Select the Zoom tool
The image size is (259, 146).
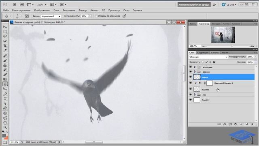5,127
